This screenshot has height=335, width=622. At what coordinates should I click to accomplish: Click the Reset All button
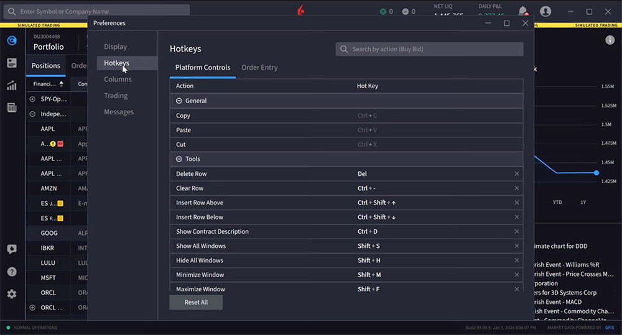coord(196,302)
